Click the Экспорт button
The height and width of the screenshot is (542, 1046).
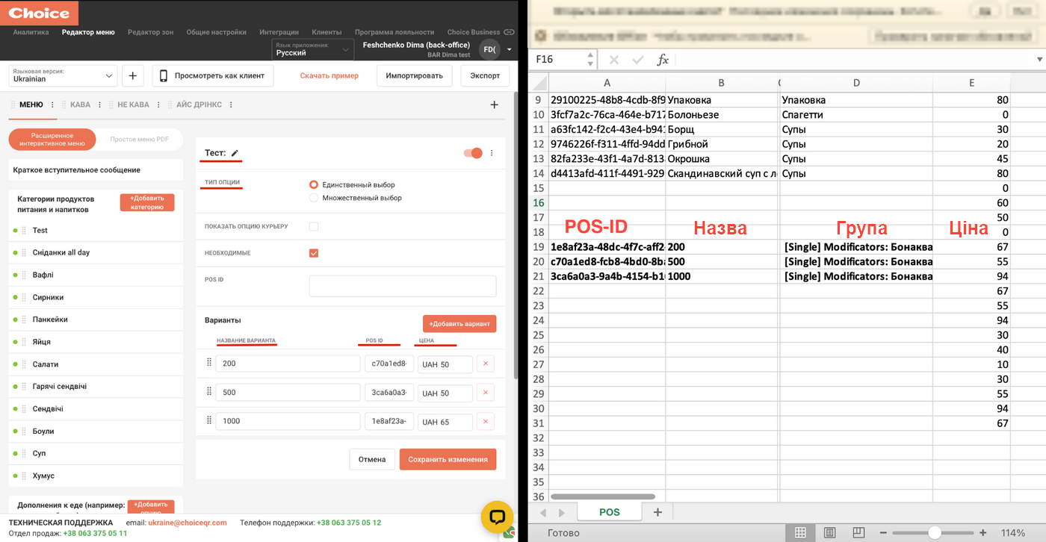485,75
